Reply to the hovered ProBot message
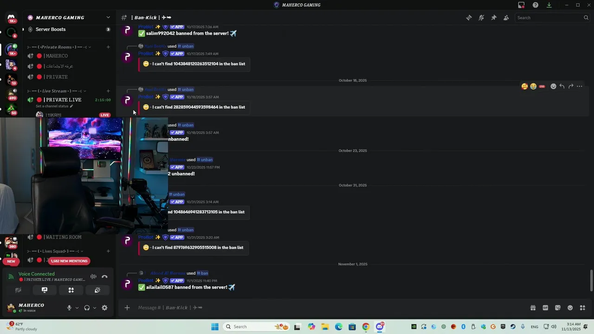Screen dimensions: 594x334 [562, 86]
